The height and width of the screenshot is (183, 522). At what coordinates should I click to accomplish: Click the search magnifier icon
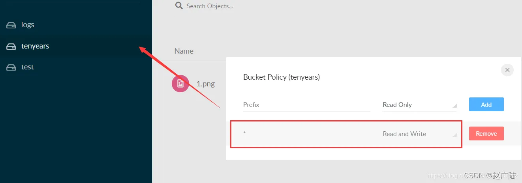point(179,6)
